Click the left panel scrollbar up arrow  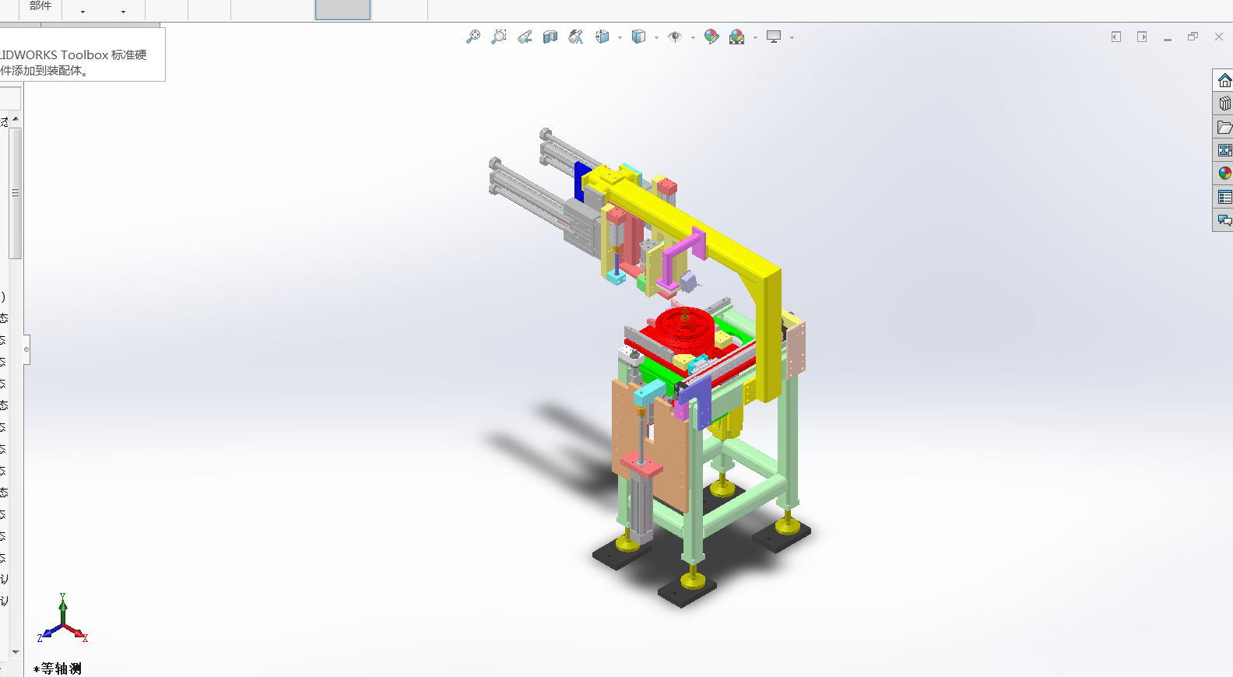point(15,119)
